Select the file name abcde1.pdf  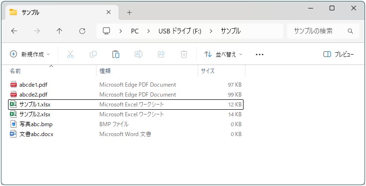click(x=34, y=85)
